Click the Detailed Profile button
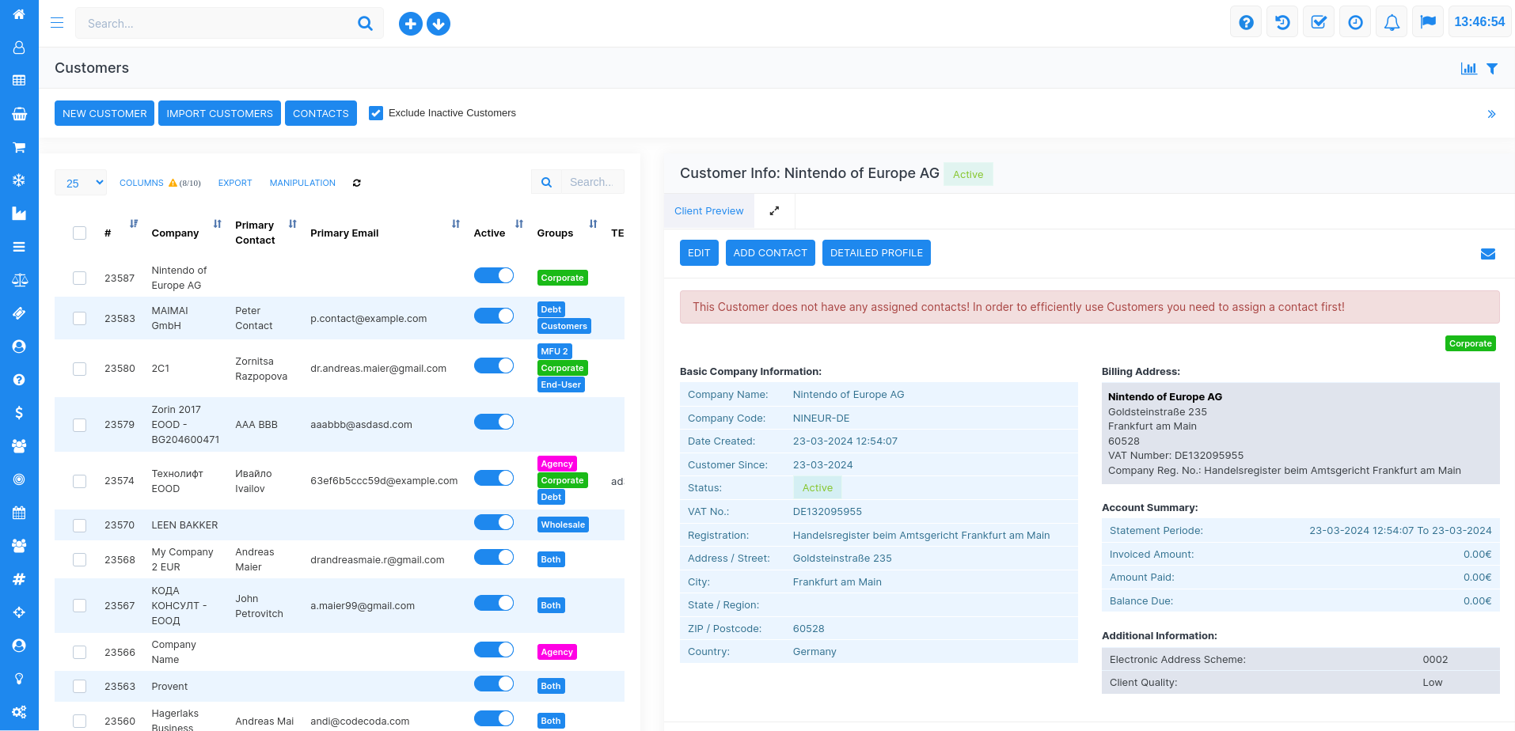The image size is (1515, 731). click(876, 253)
